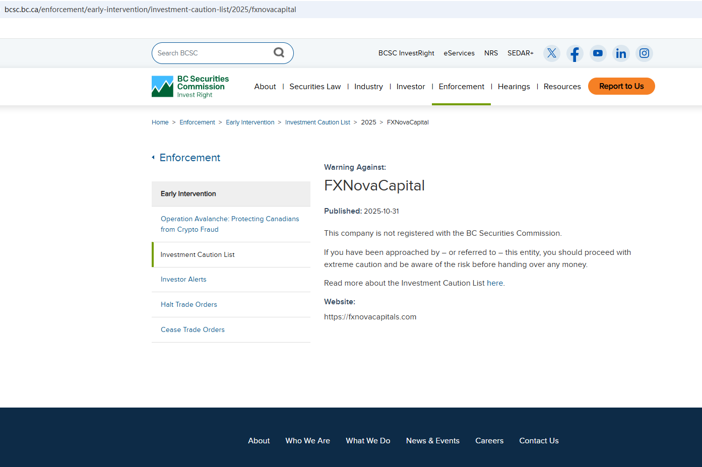
Task: Open the Securities Law menu
Action: click(315, 87)
